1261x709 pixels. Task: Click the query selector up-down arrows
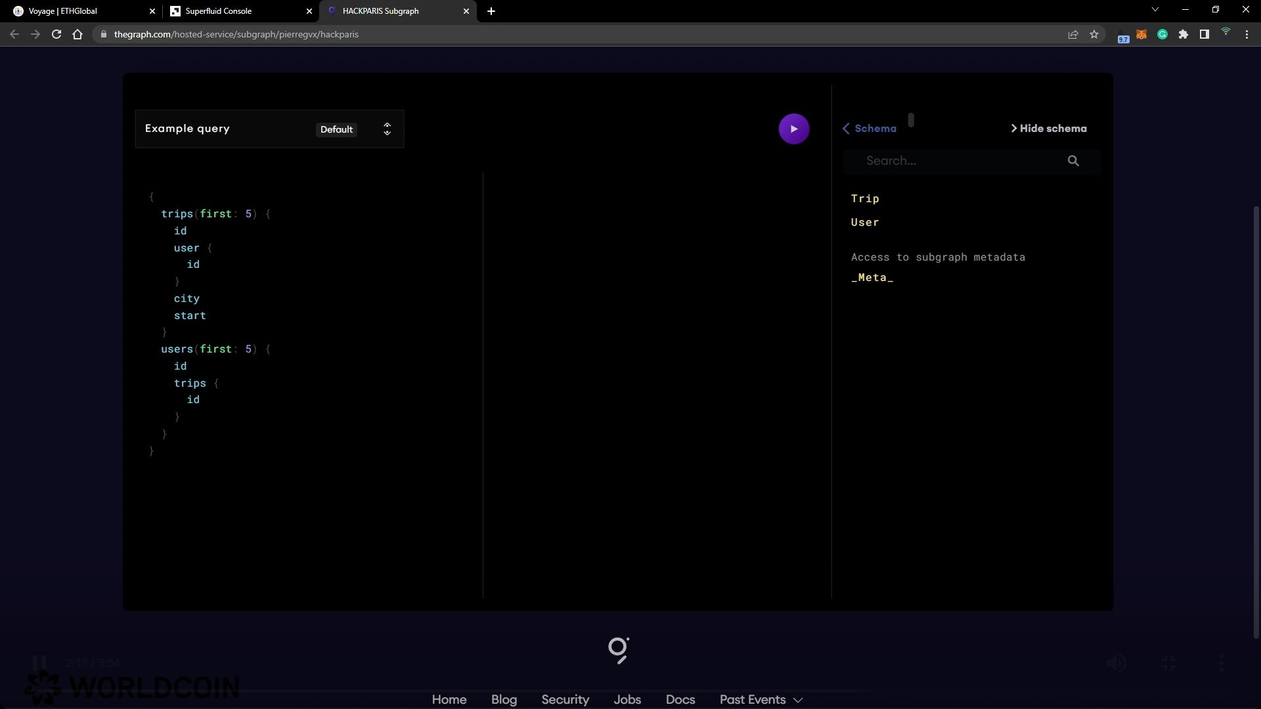click(x=387, y=129)
